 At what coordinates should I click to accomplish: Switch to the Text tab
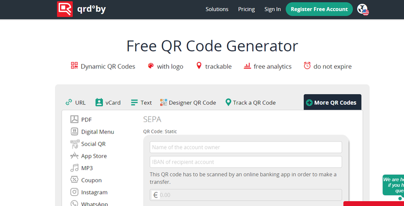(142, 103)
